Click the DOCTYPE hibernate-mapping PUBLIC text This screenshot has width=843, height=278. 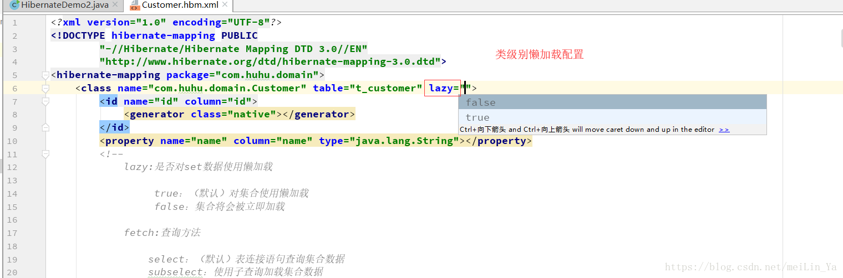tap(154, 35)
